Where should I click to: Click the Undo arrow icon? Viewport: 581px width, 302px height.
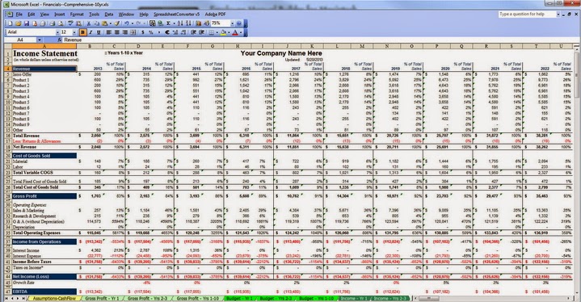click(126, 23)
